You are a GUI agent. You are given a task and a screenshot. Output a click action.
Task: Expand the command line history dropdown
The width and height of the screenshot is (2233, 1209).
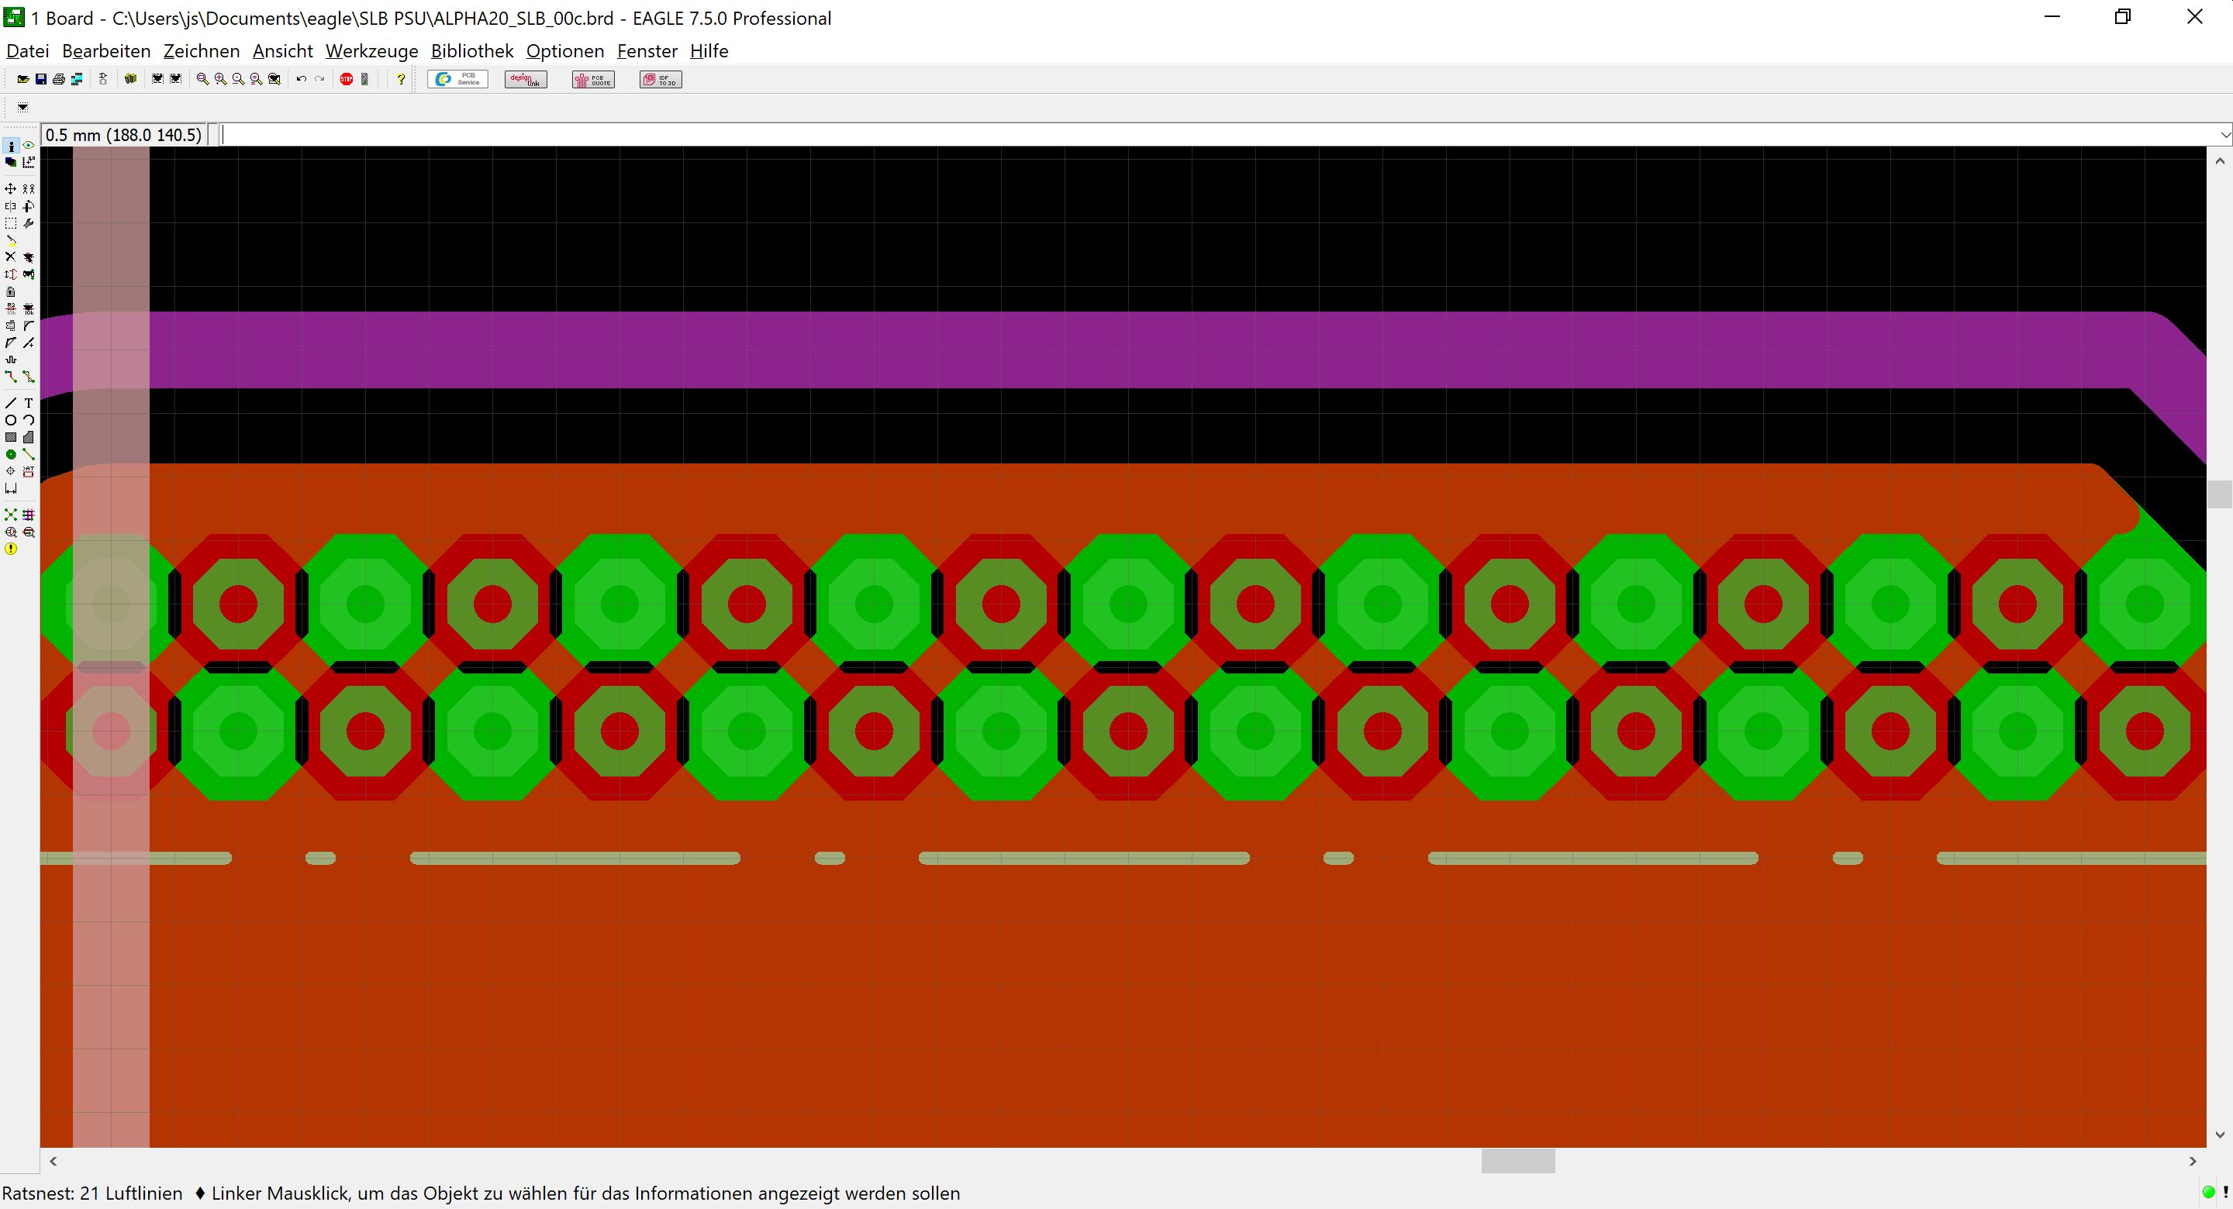(x=2225, y=134)
